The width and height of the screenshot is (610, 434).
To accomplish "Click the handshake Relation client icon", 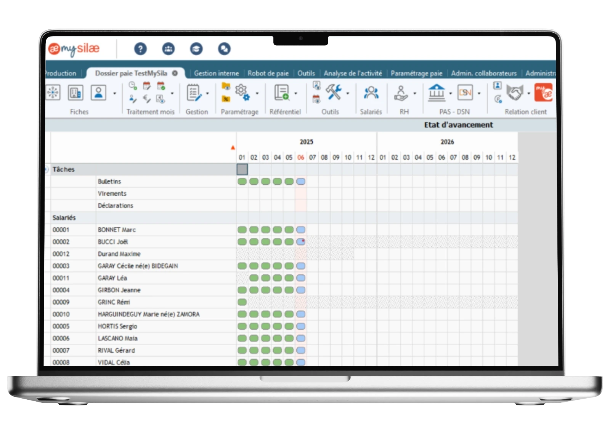I will click(514, 93).
